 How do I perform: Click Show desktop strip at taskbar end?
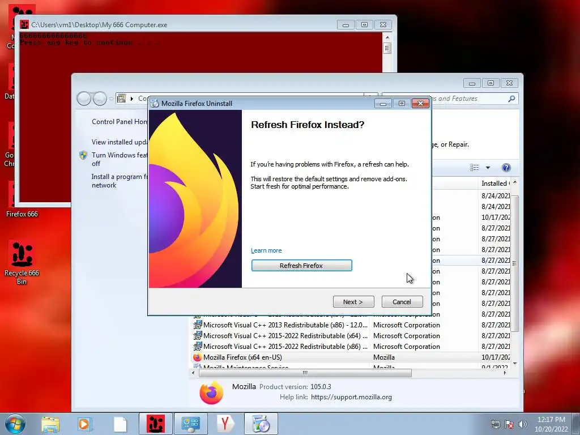tap(577, 424)
